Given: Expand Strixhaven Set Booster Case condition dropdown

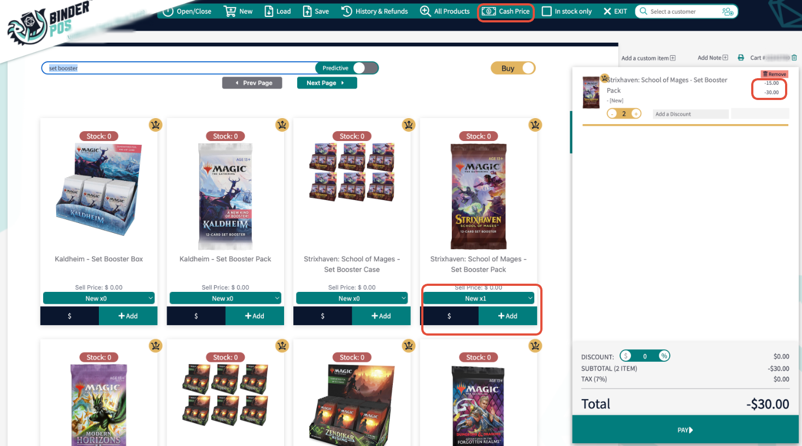Looking at the screenshot, I should [352, 298].
